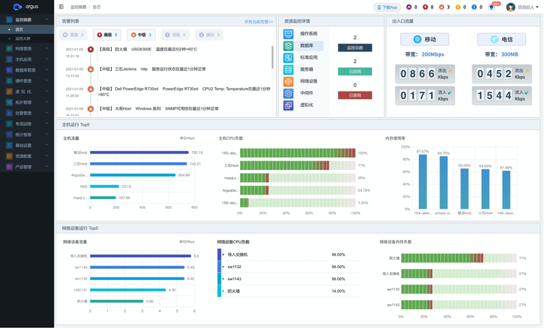Select the 虚拟化 resource icon
544x329 pixels.
click(288, 105)
